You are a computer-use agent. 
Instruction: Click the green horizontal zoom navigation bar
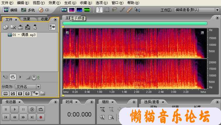[x=135, y=23]
